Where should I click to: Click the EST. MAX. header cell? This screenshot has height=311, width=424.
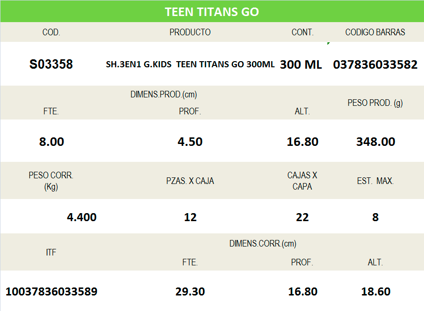point(375,181)
